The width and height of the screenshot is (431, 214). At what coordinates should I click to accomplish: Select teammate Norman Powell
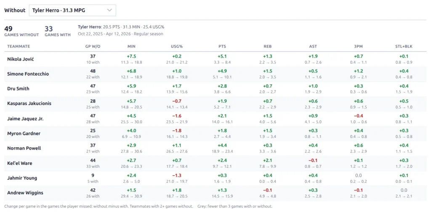pos(24,148)
